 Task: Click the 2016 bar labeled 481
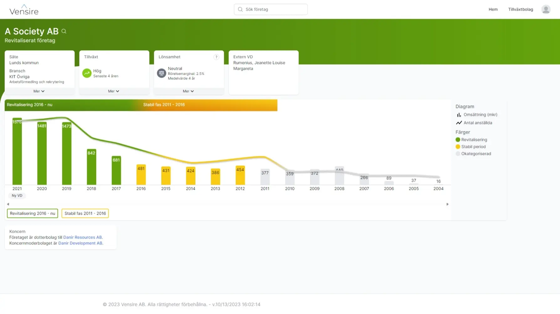coord(141,175)
